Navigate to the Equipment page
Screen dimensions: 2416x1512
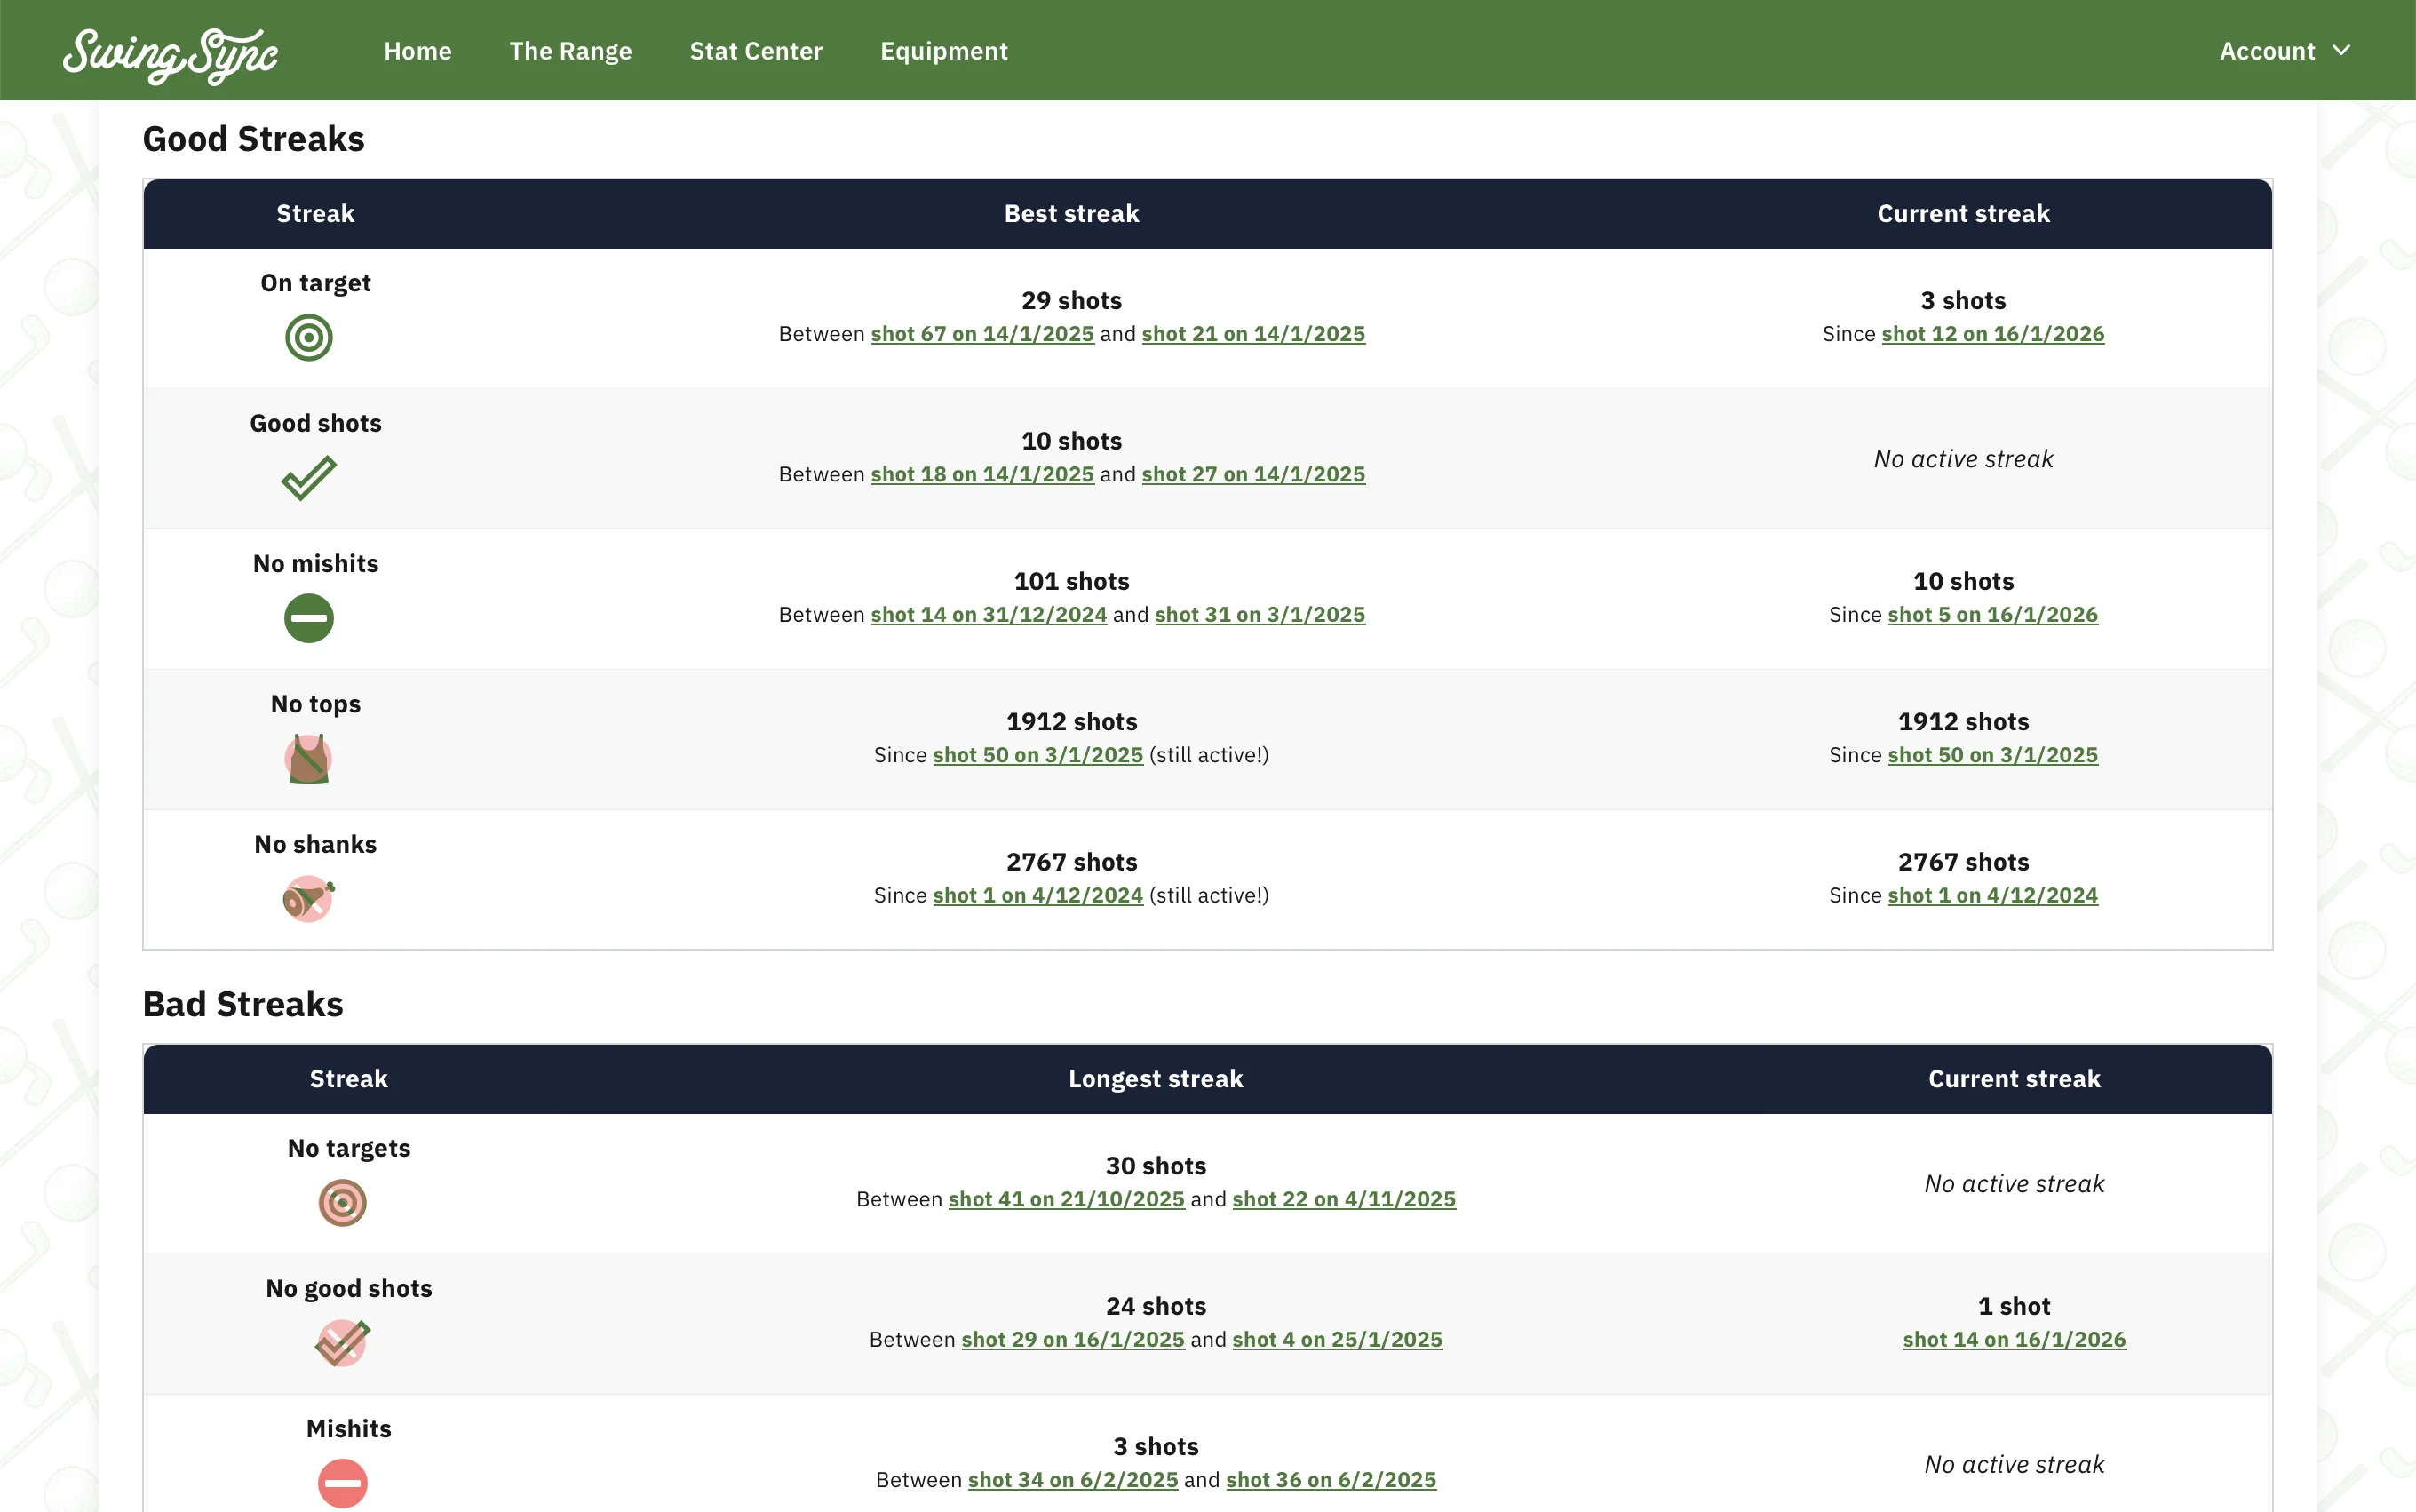click(x=943, y=51)
